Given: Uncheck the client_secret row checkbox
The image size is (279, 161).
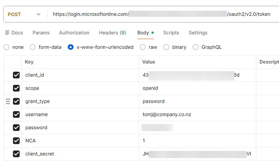Looking at the screenshot, I should click(16, 154).
